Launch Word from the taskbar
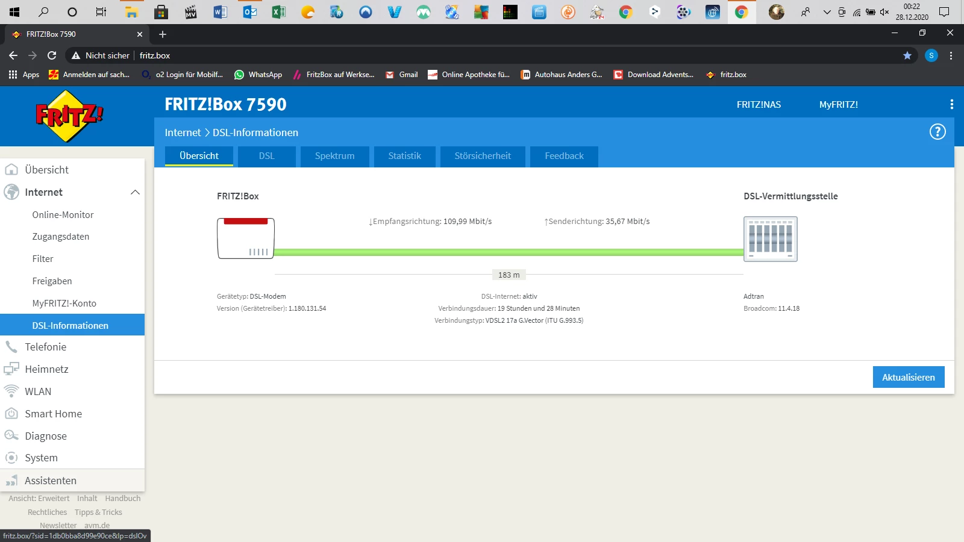The width and height of the screenshot is (964, 542). click(x=220, y=12)
